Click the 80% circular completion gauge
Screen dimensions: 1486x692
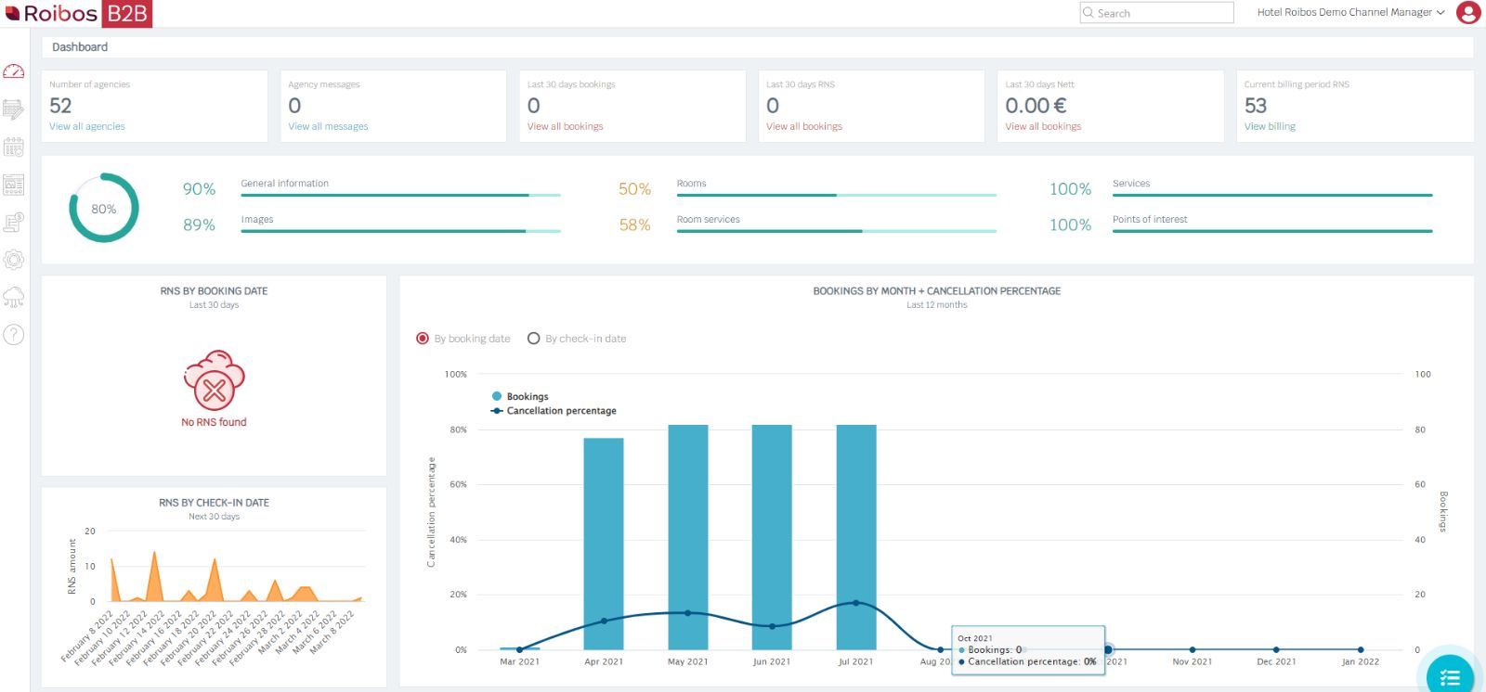[104, 208]
